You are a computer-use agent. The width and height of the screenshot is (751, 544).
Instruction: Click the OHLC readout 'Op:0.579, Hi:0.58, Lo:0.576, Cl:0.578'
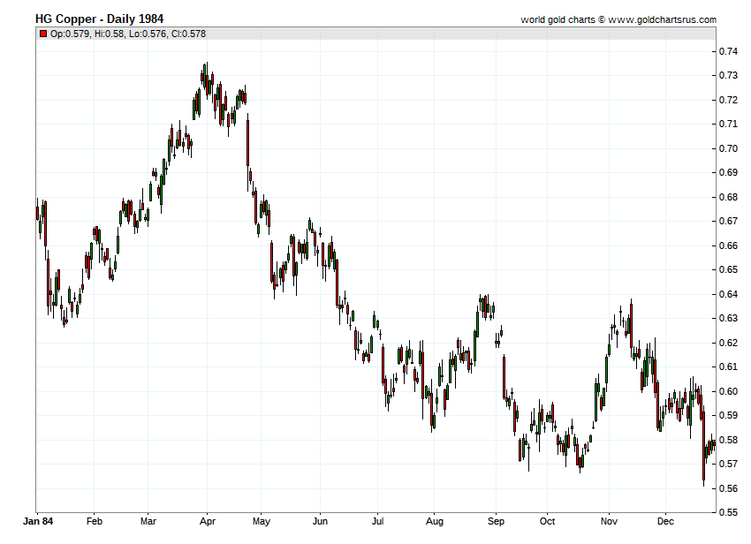128,34
